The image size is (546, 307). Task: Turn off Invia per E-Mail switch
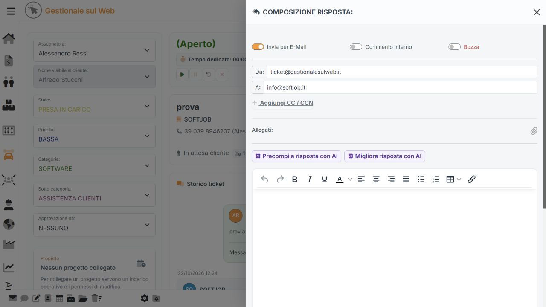(258, 47)
